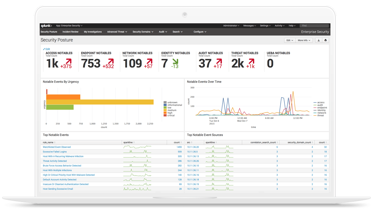Click the Splunk logo in the header
Image resolution: width=372 pixels, height=212 pixels.
tap(46, 26)
